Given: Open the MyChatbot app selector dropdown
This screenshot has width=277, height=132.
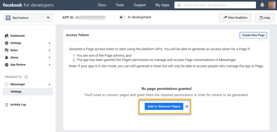Looking at the screenshot, I should click(x=28, y=18).
